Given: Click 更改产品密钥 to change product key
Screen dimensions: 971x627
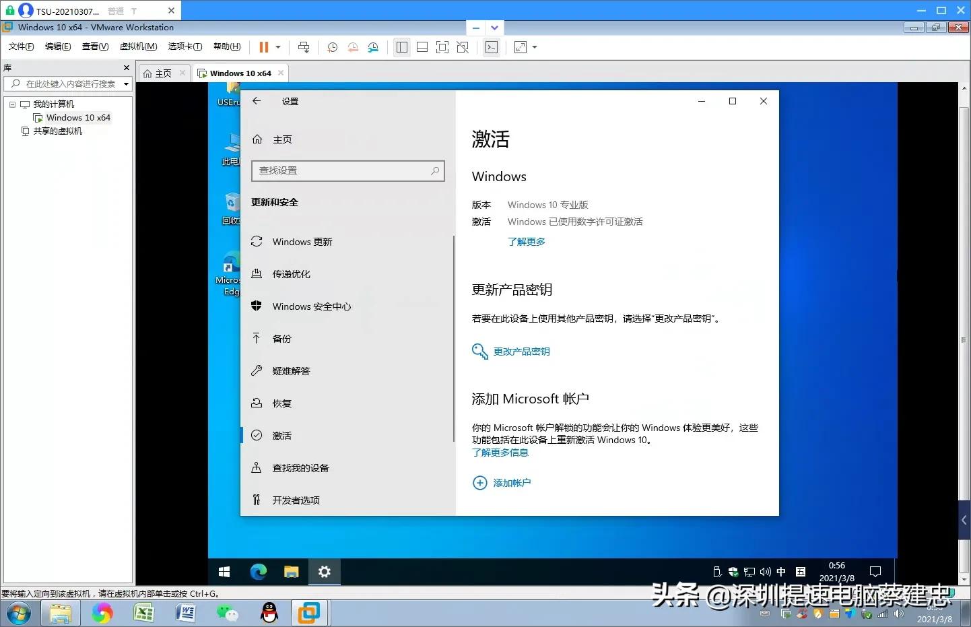Looking at the screenshot, I should [521, 351].
